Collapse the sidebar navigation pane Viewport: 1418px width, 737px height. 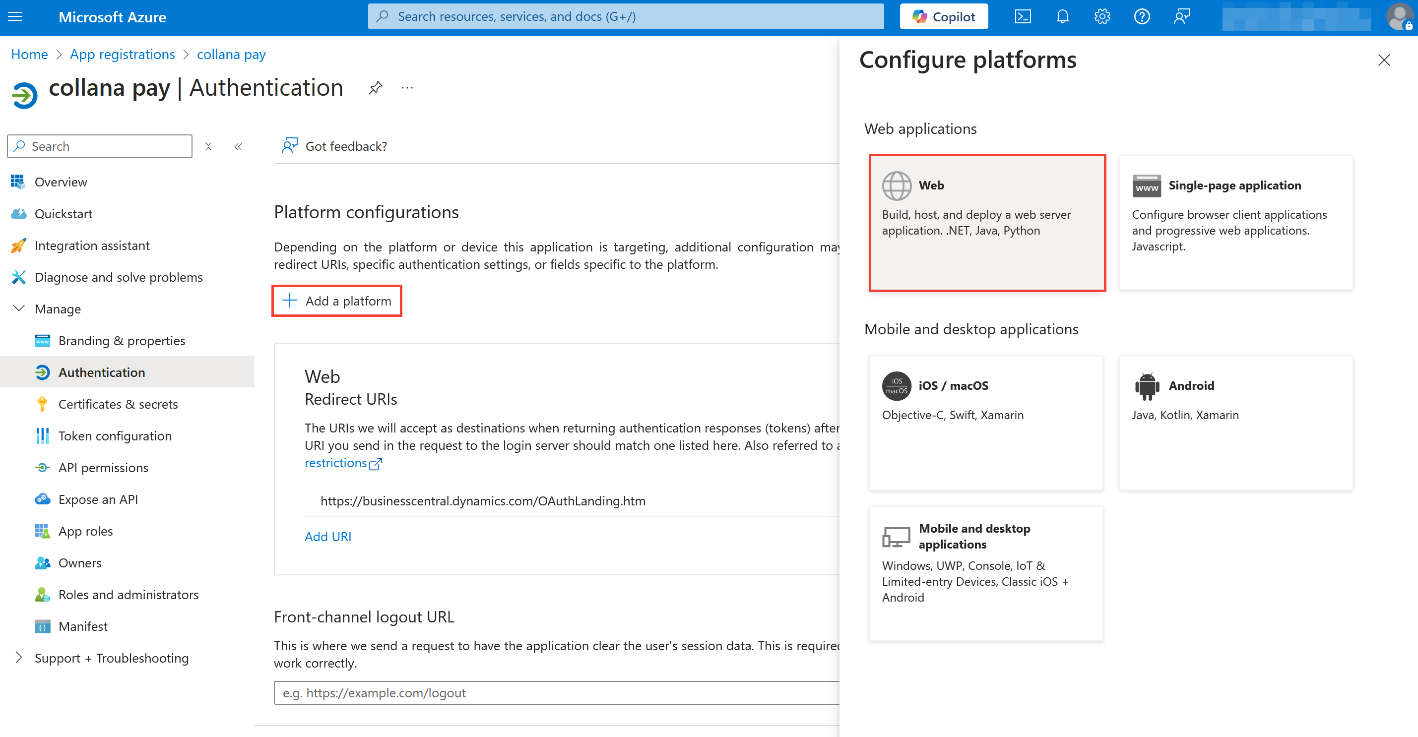tap(238, 146)
